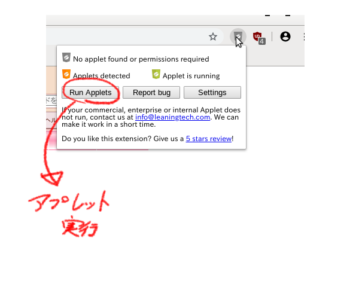Open the CheerpJ applet runner extension icon
359x299 pixels.
click(238, 36)
